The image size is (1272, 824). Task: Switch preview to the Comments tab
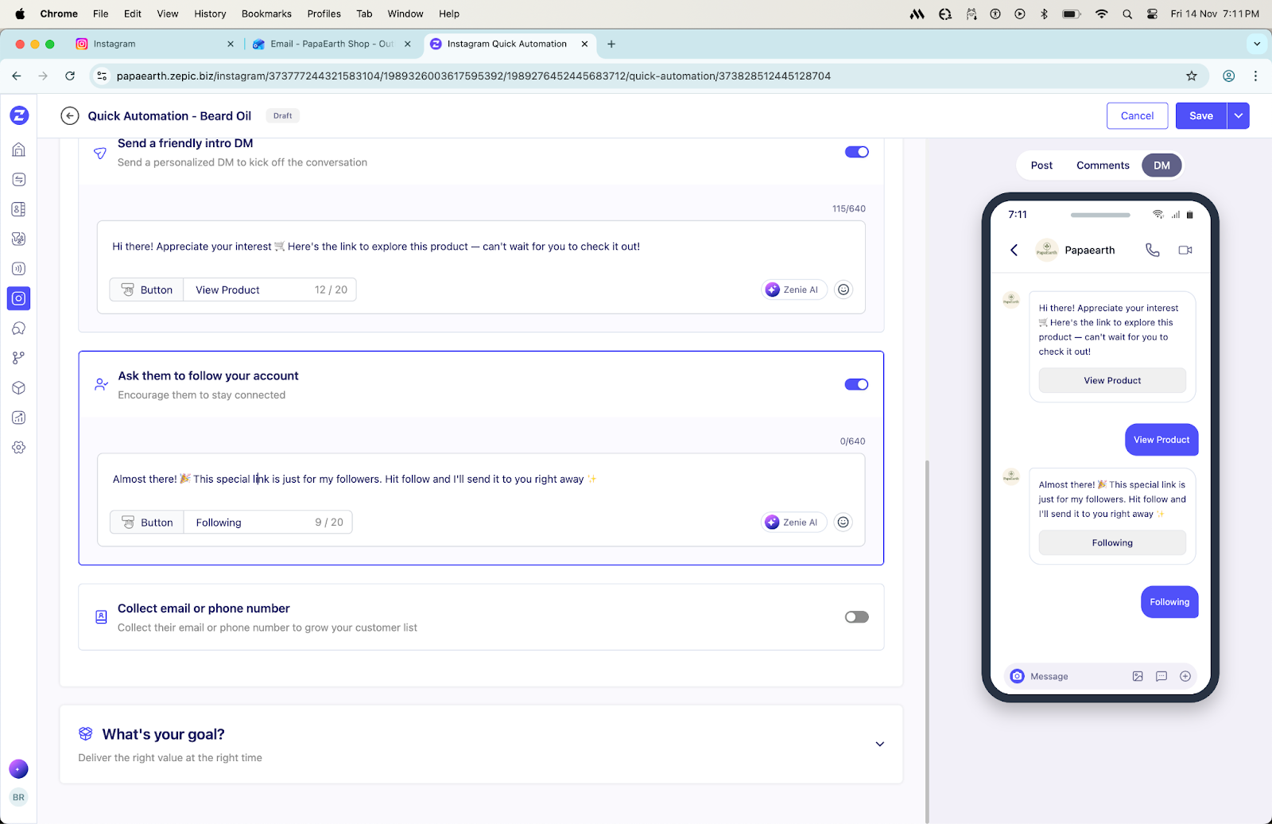[x=1103, y=165]
